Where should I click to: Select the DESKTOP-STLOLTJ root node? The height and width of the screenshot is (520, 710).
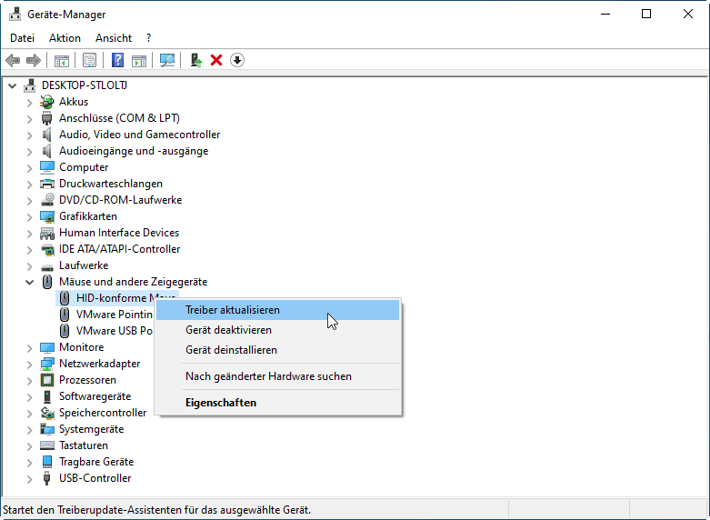[x=85, y=85]
